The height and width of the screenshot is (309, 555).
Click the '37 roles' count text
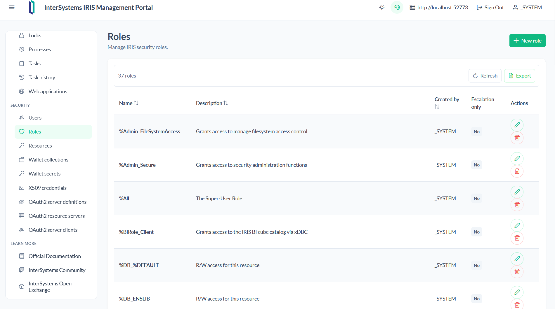pyautogui.click(x=127, y=76)
